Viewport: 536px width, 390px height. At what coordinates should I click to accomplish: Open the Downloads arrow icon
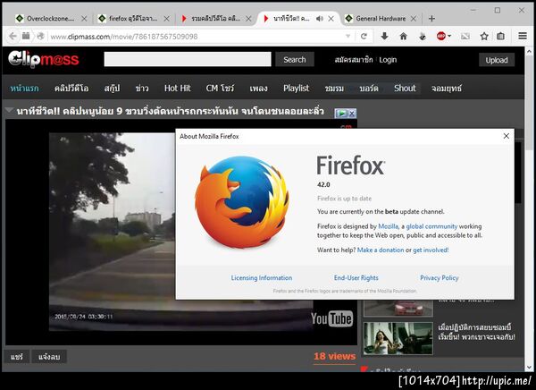point(384,36)
